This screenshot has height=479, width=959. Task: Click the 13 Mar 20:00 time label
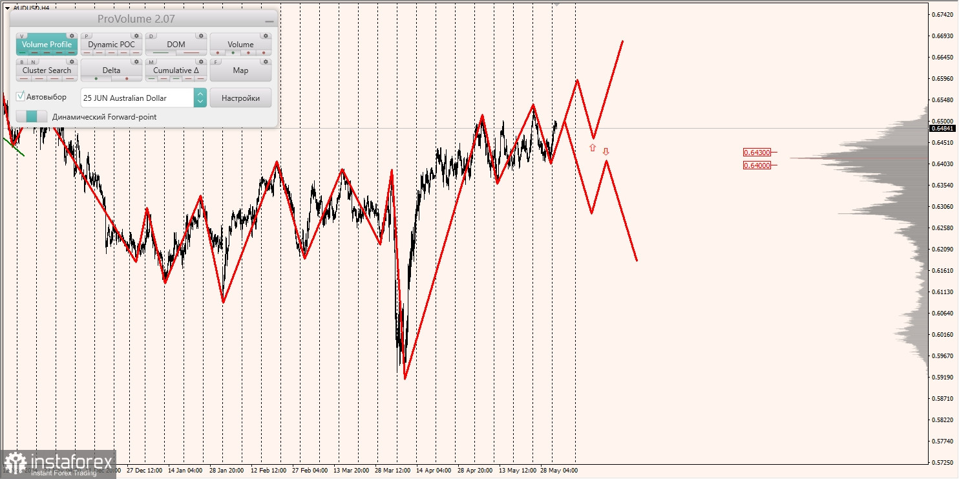click(351, 471)
